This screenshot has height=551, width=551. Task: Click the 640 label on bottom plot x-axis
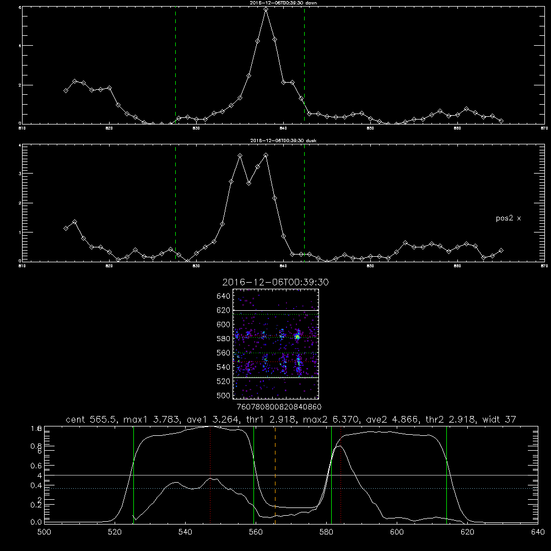tap(538, 532)
